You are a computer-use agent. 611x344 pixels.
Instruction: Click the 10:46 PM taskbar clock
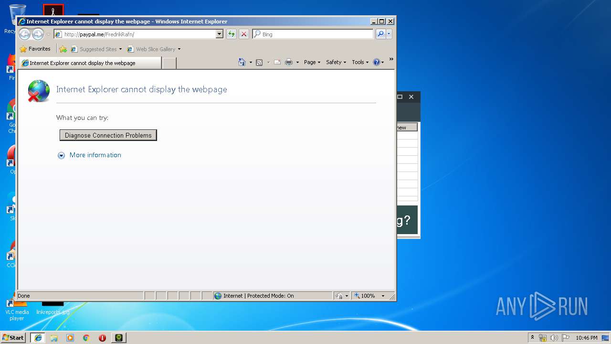click(586, 338)
